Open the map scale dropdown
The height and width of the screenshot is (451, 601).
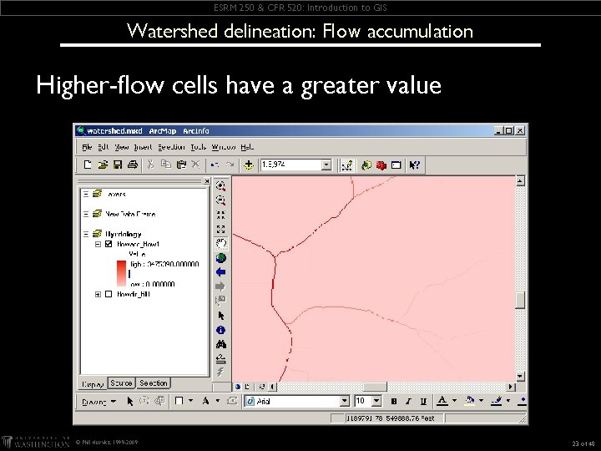pyautogui.click(x=326, y=165)
